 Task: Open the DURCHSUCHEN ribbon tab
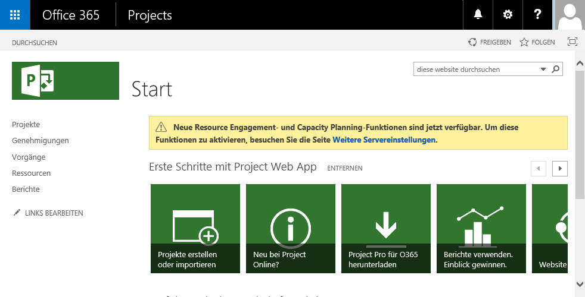tap(35, 43)
